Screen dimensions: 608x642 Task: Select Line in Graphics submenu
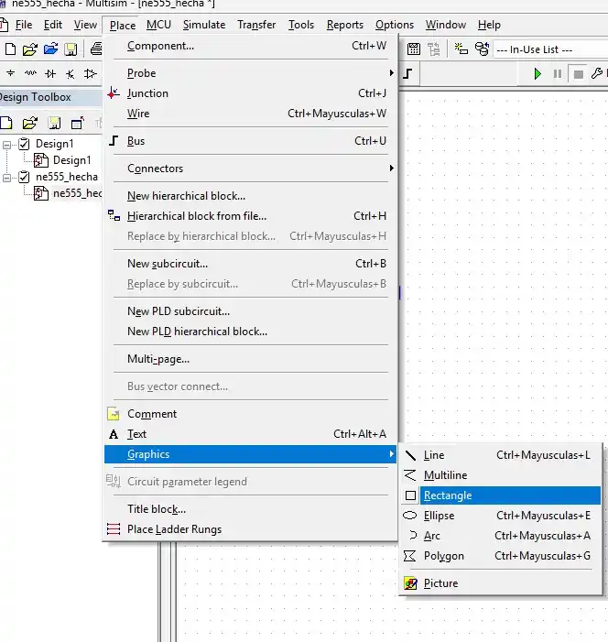pyautogui.click(x=500, y=455)
